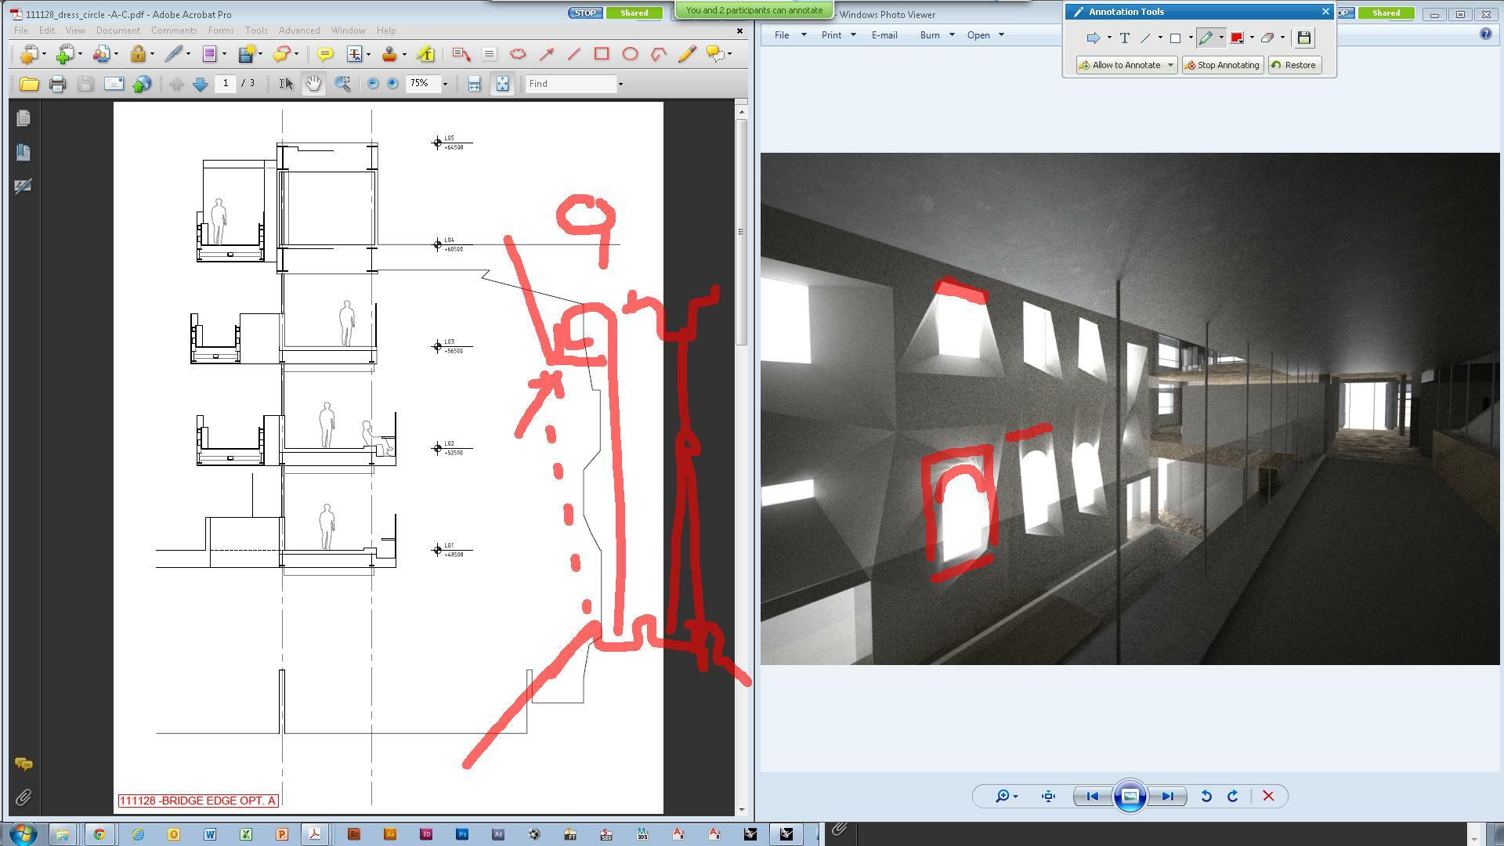Click the Marquee Zoom tool

coord(342,84)
